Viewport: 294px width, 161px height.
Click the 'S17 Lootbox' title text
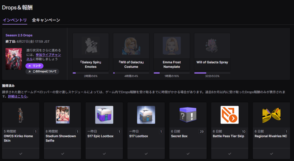click(x=139, y=136)
